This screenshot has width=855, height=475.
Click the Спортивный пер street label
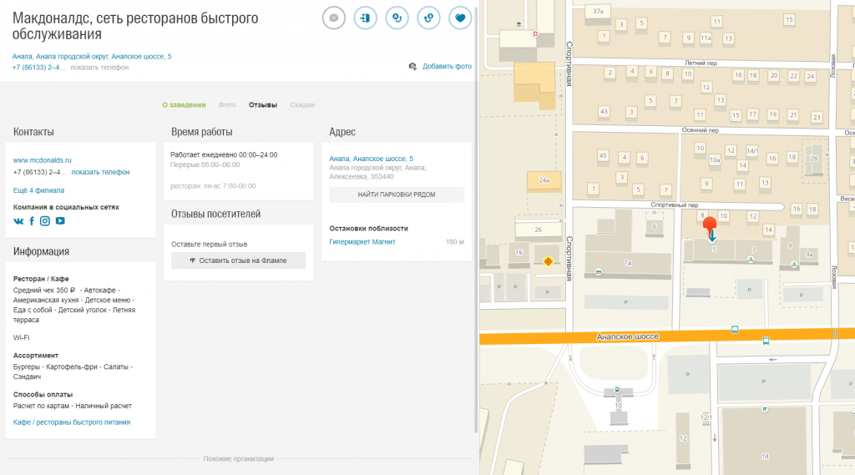(x=675, y=205)
